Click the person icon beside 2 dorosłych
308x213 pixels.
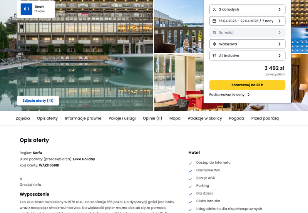214,9
